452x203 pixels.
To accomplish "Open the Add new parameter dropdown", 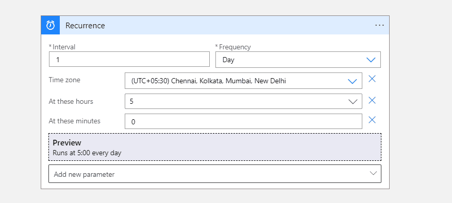I will tap(215, 174).
